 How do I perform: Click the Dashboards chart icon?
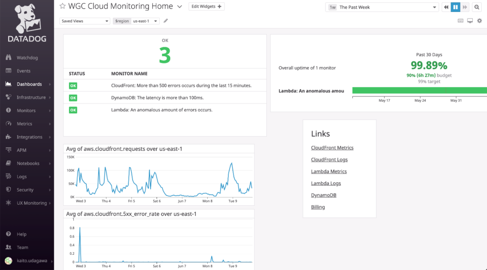[x=9, y=84]
